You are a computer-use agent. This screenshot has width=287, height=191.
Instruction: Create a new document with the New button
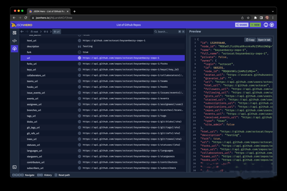[x=255, y=25]
